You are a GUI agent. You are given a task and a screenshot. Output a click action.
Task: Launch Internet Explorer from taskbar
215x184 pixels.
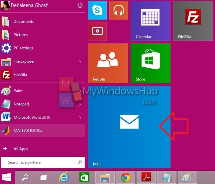pyautogui.click(x=64, y=177)
